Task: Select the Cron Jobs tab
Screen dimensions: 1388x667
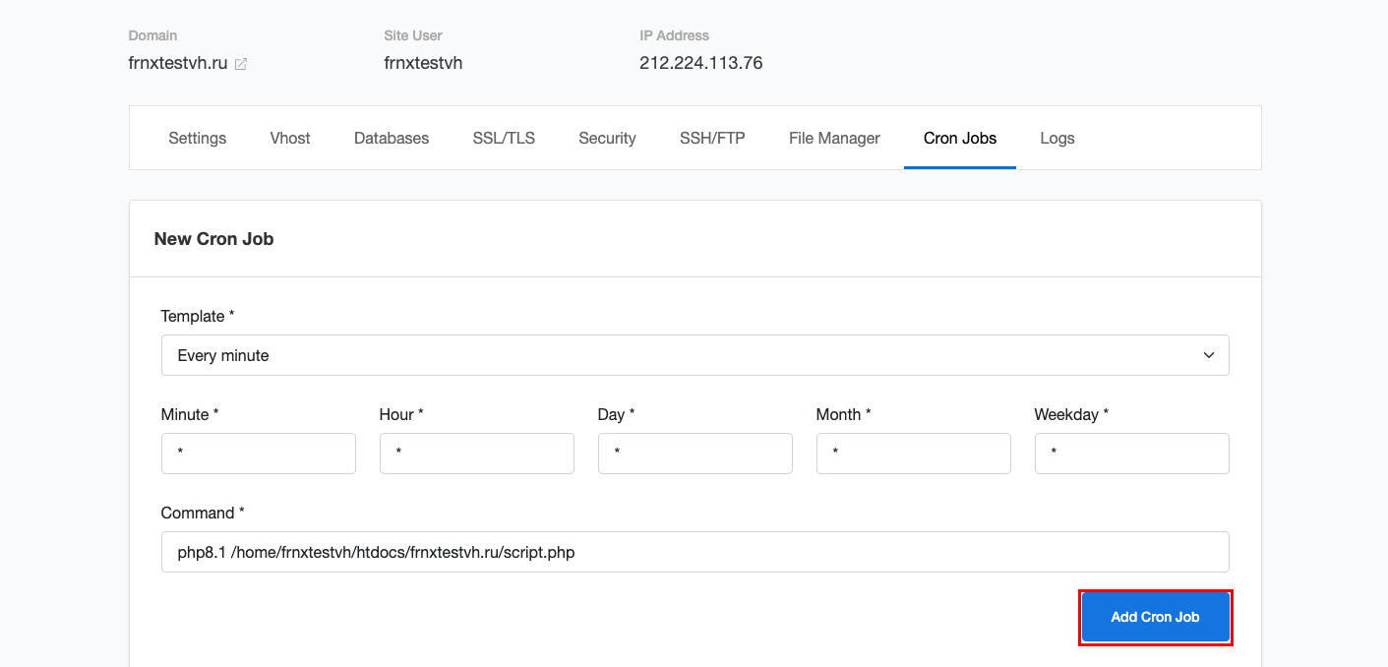Action: tap(960, 138)
